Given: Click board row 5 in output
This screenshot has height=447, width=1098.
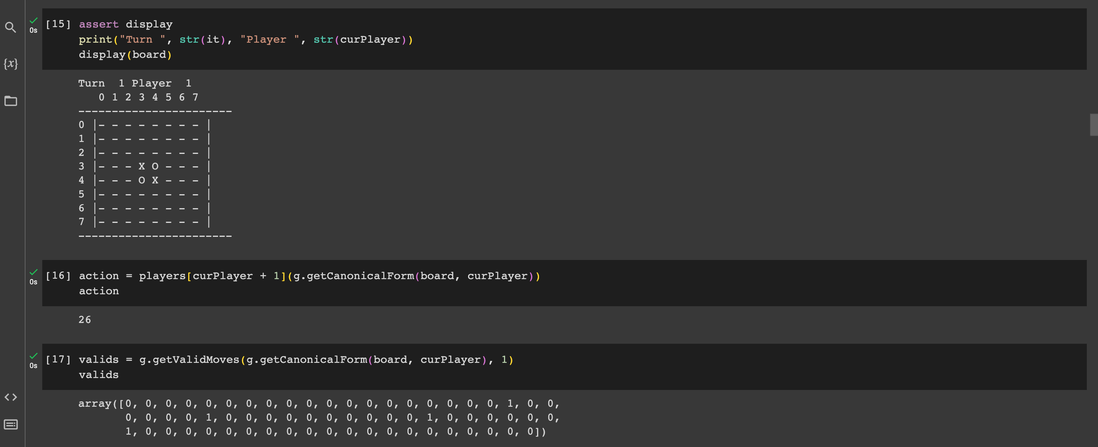Looking at the screenshot, I should [144, 194].
